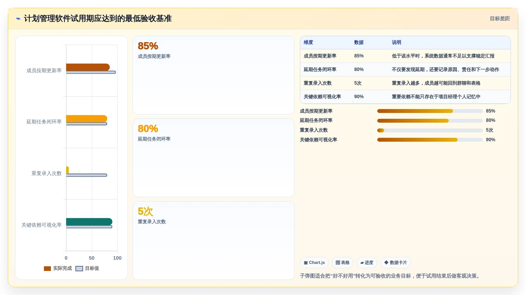Image resolution: width=526 pixels, height=295 pixels.
Task: Click the 延期任务闭环率 progress bar
Action: (x=430, y=121)
